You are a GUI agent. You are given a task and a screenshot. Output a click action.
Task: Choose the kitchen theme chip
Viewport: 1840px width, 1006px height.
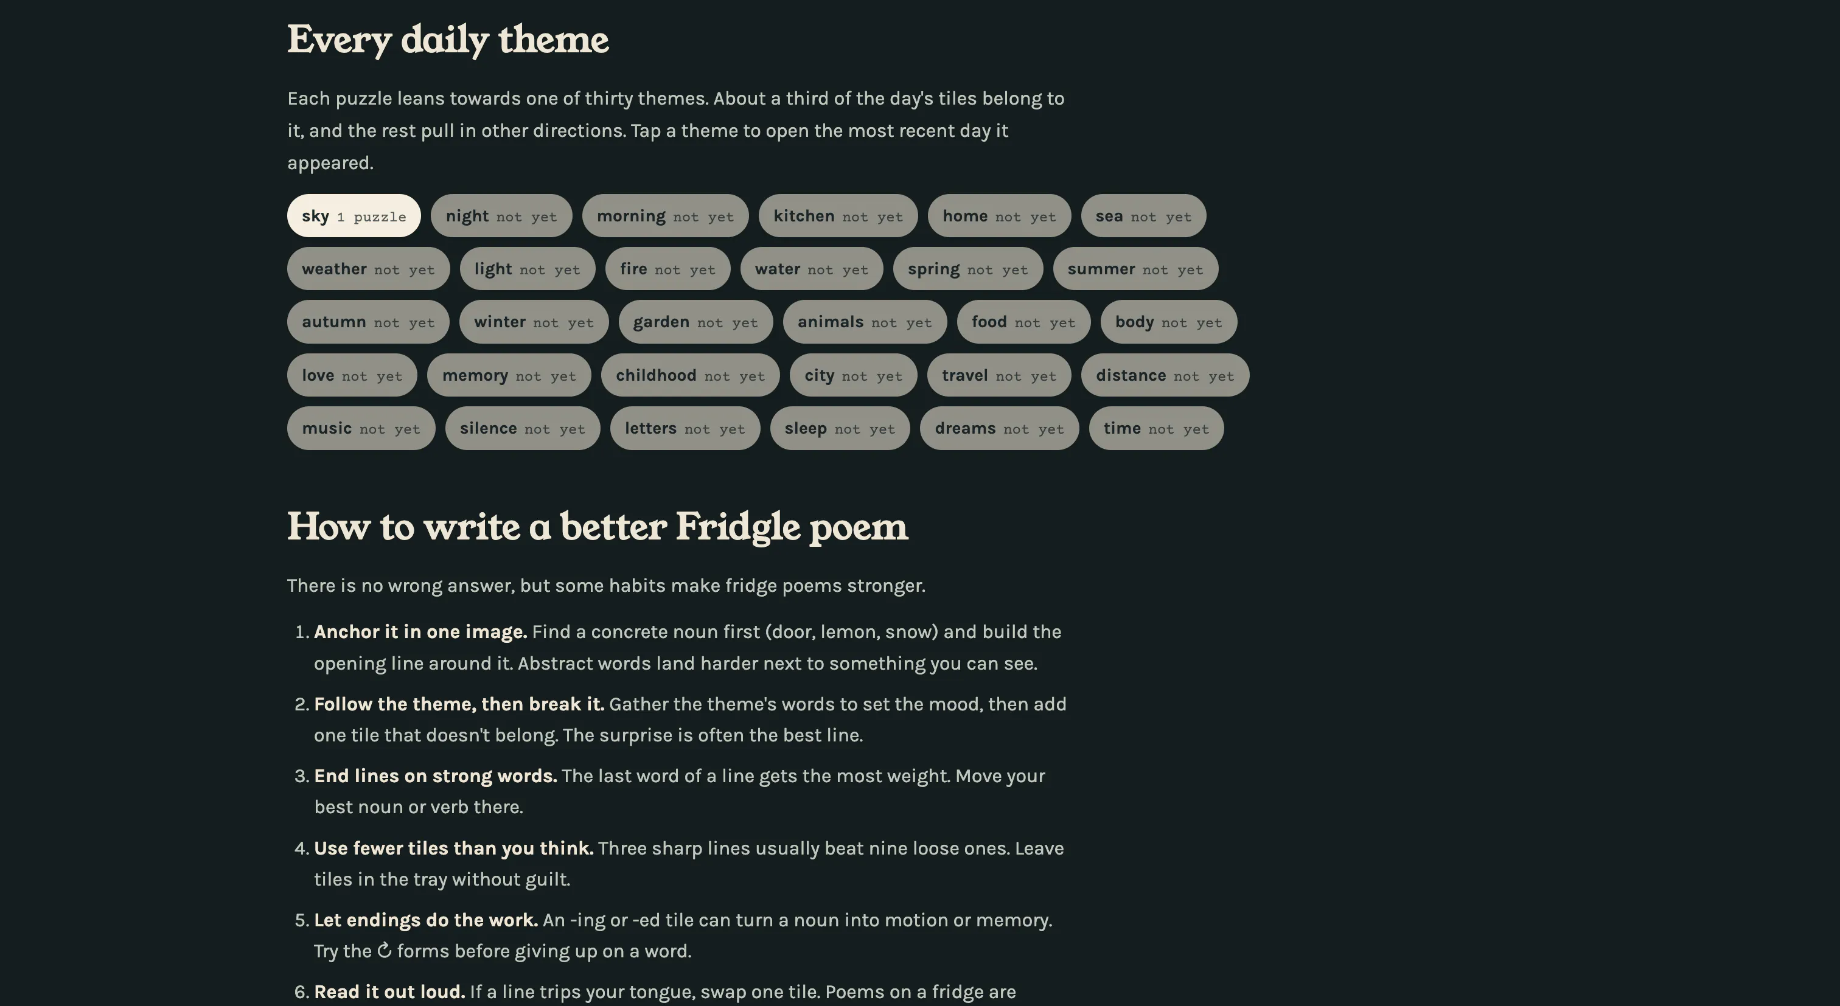click(838, 216)
